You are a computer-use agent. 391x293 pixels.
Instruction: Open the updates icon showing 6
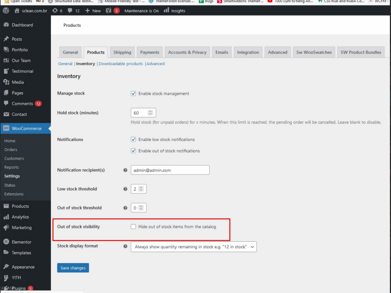click(55, 11)
